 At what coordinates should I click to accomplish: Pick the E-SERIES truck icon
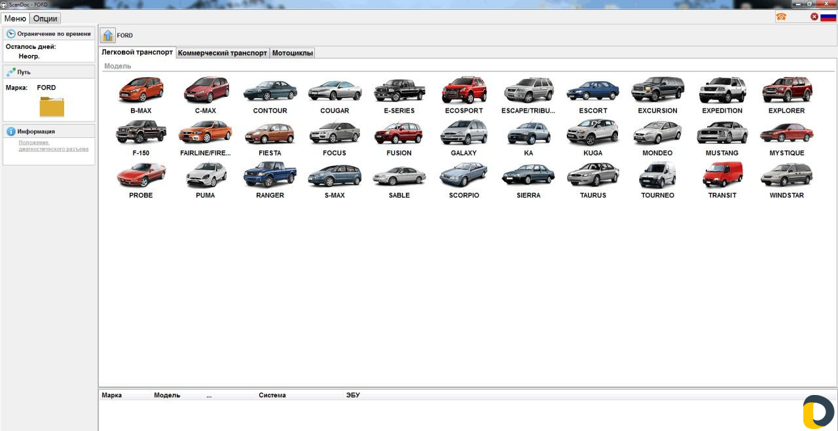(399, 90)
